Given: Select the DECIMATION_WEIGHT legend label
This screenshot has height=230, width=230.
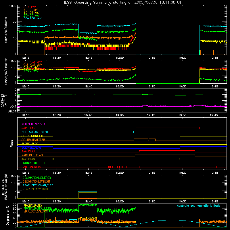Looking at the screenshot, I should tap(37, 181).
